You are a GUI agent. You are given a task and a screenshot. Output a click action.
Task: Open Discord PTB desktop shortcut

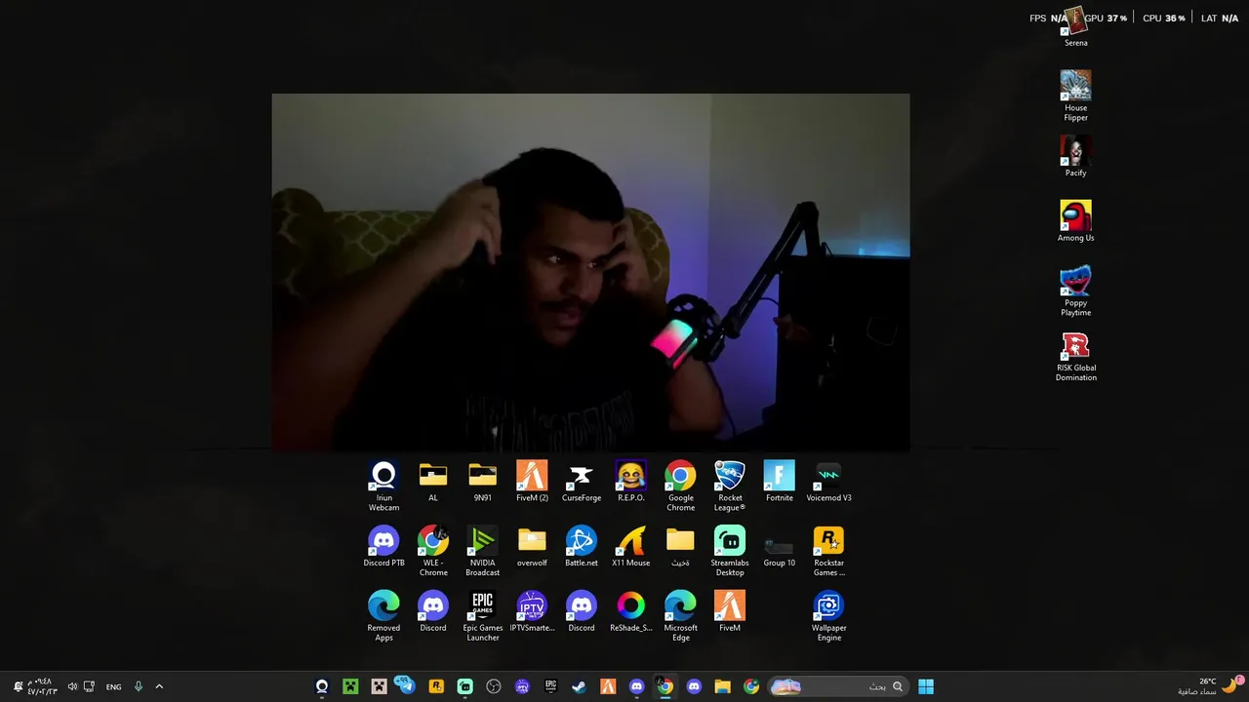pos(383,547)
